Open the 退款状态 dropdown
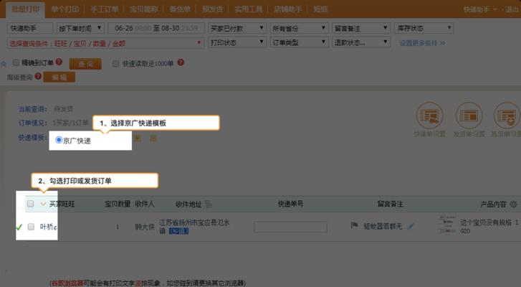521x287 pixels. tap(361, 42)
